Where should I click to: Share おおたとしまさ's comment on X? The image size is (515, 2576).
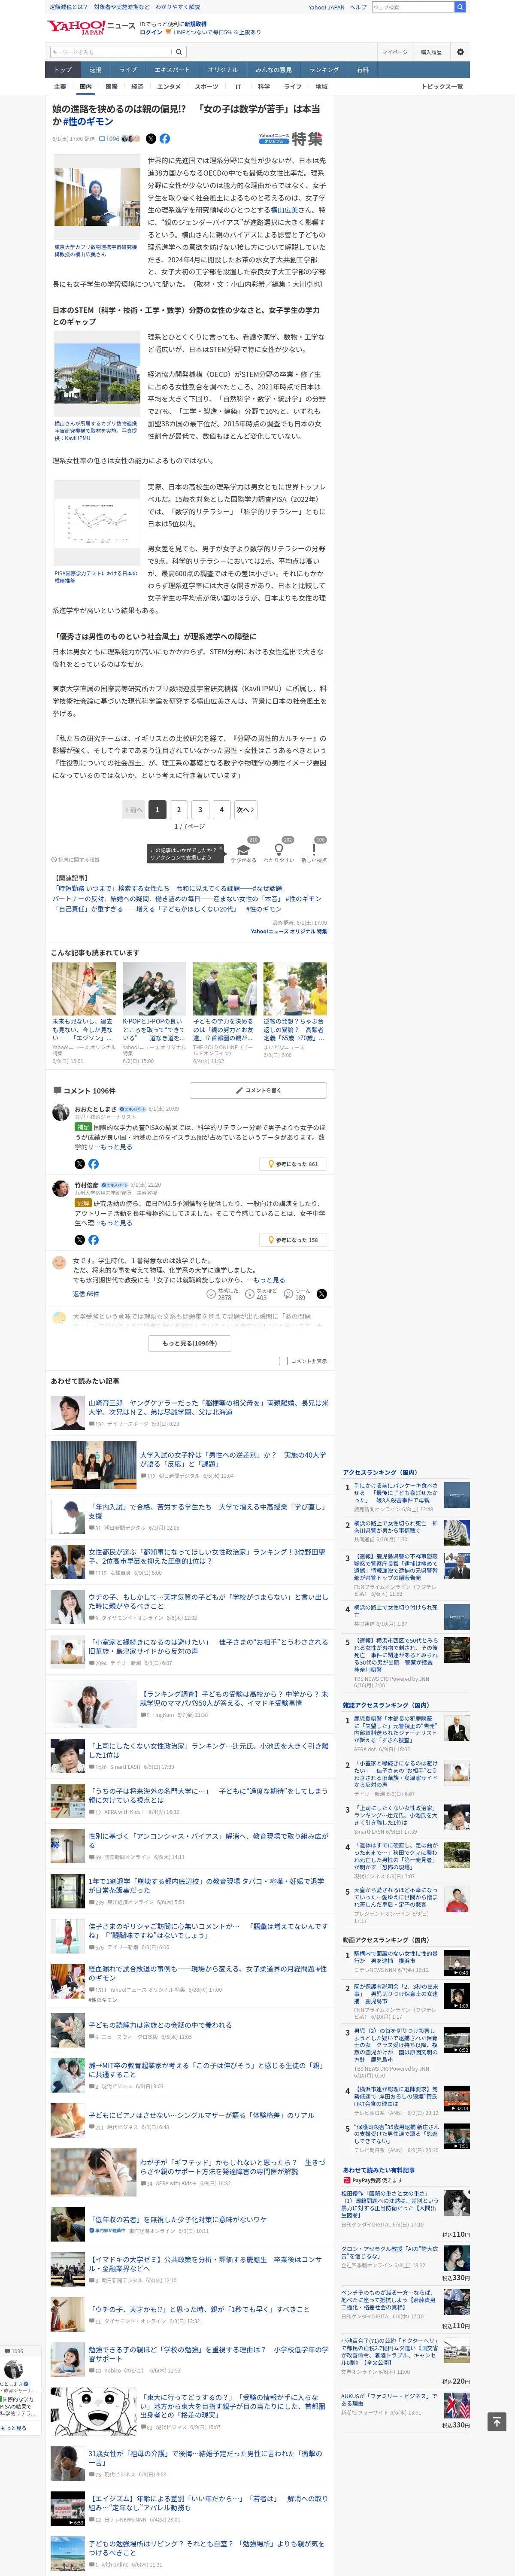[80, 1163]
